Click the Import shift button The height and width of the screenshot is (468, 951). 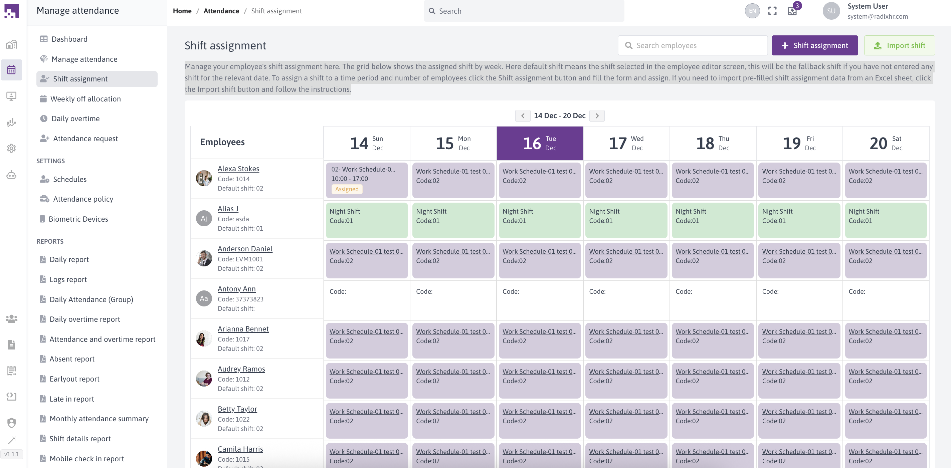point(899,45)
